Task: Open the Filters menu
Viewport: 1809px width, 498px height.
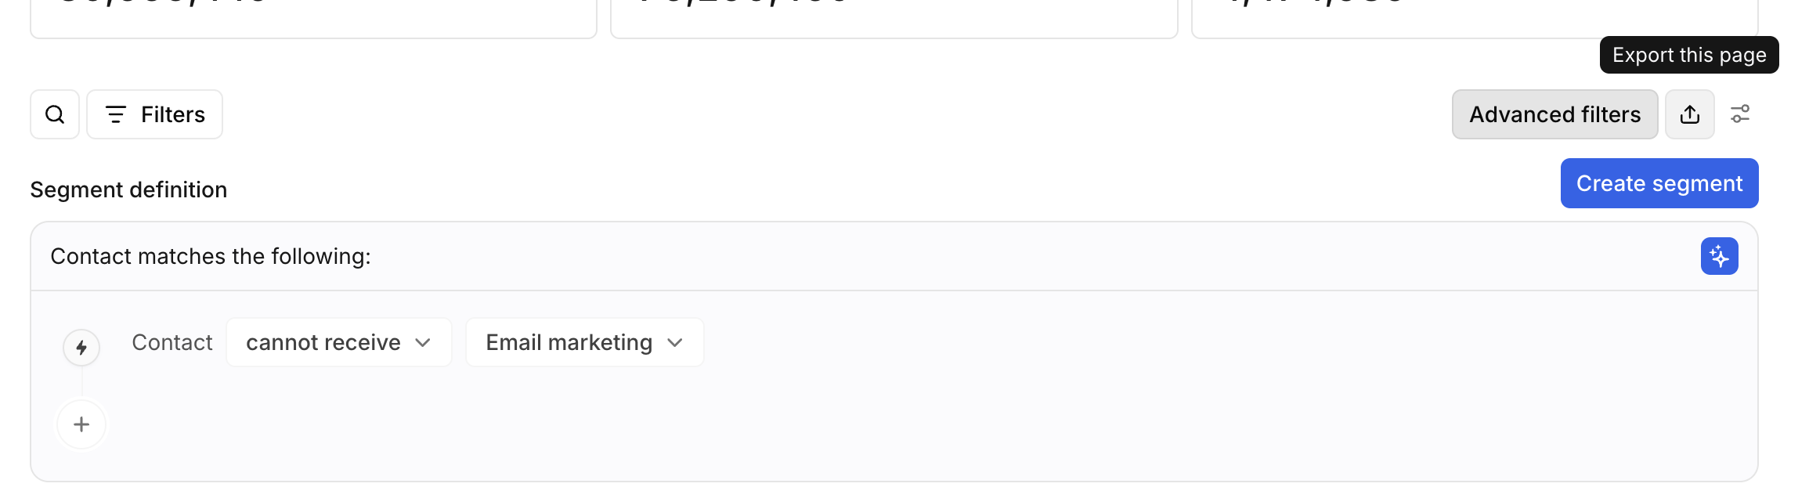Action: (x=154, y=114)
